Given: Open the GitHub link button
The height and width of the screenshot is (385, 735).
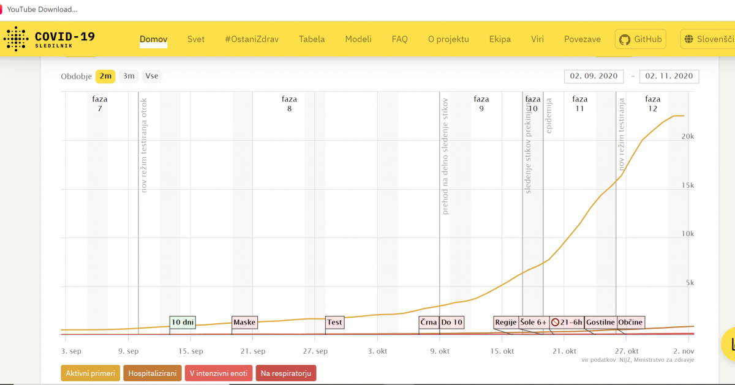Looking at the screenshot, I should pyautogui.click(x=641, y=39).
